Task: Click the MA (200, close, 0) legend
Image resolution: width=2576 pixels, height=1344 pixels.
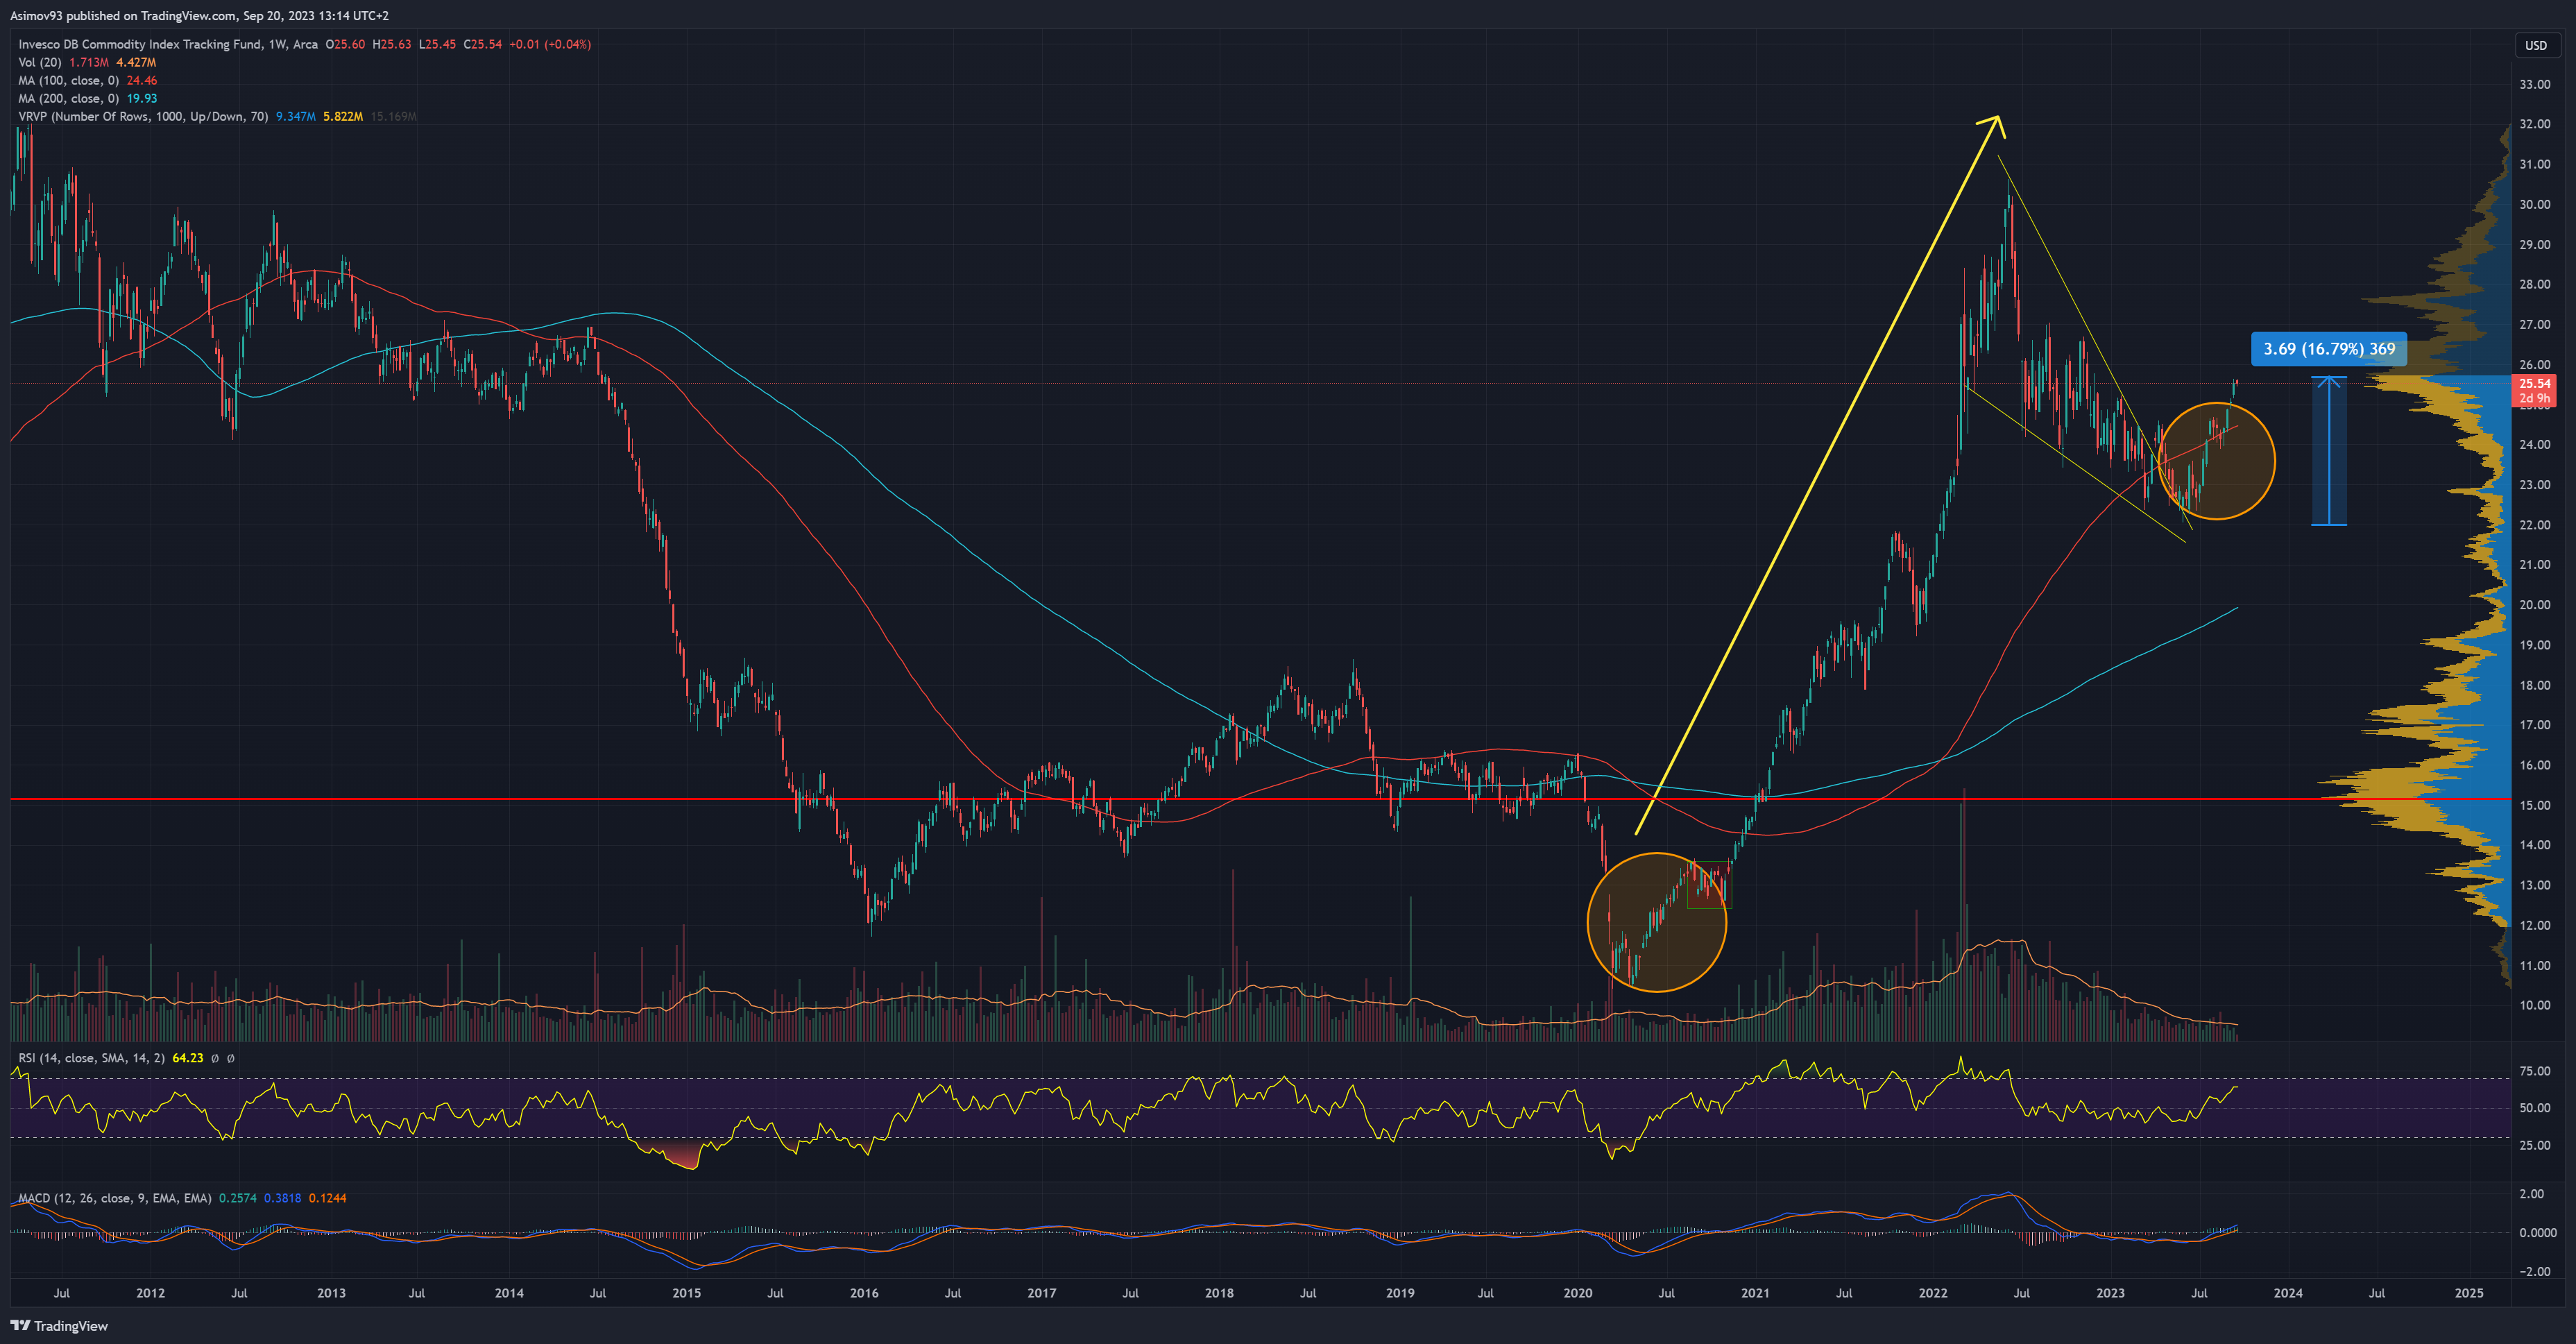Action: (x=68, y=98)
